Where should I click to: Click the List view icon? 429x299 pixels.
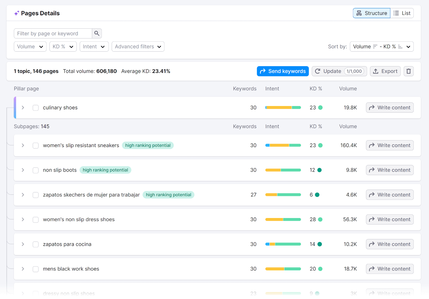point(395,13)
